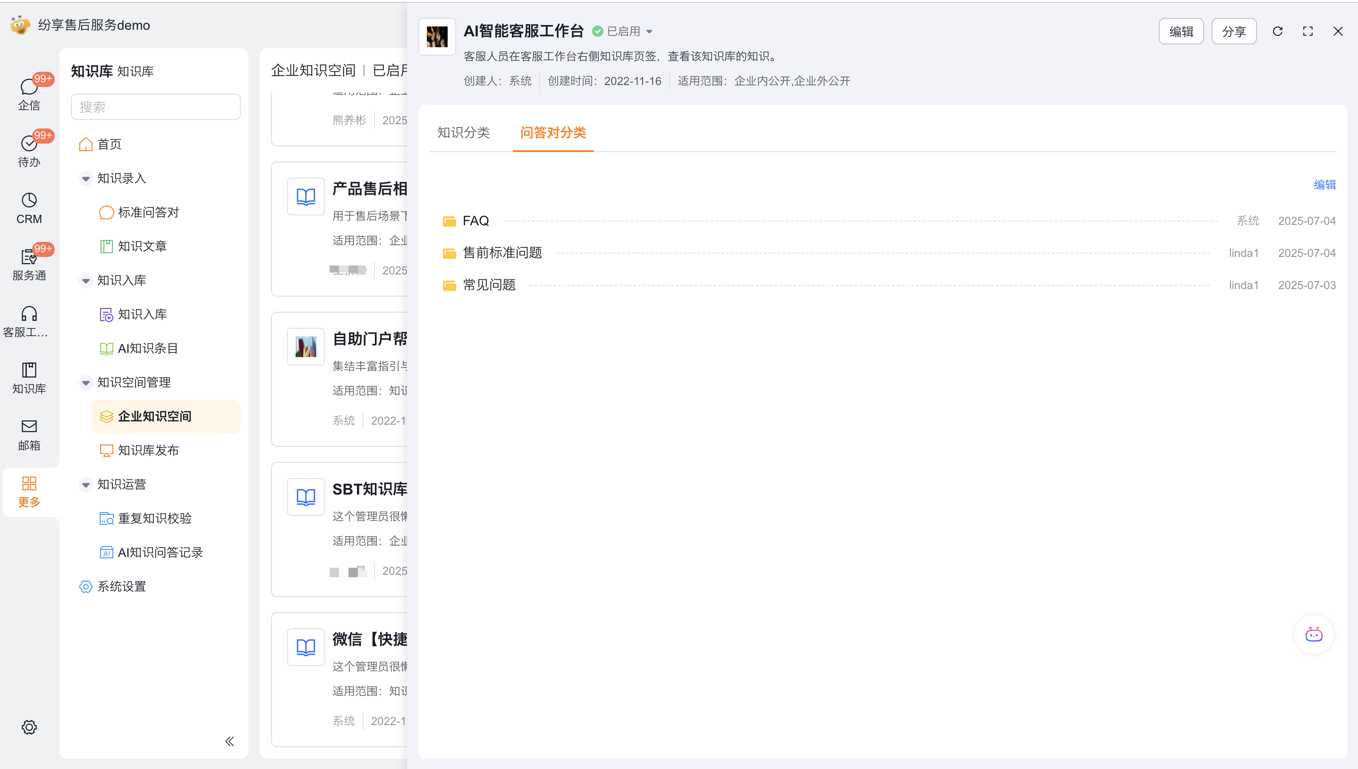Collapse the 知识录入 tree section
Image resolution: width=1358 pixels, height=769 pixels.
tap(85, 179)
